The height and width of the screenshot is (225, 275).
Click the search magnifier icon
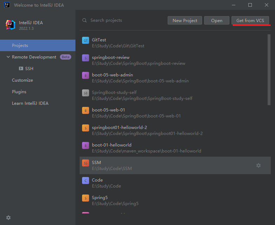(85, 20)
